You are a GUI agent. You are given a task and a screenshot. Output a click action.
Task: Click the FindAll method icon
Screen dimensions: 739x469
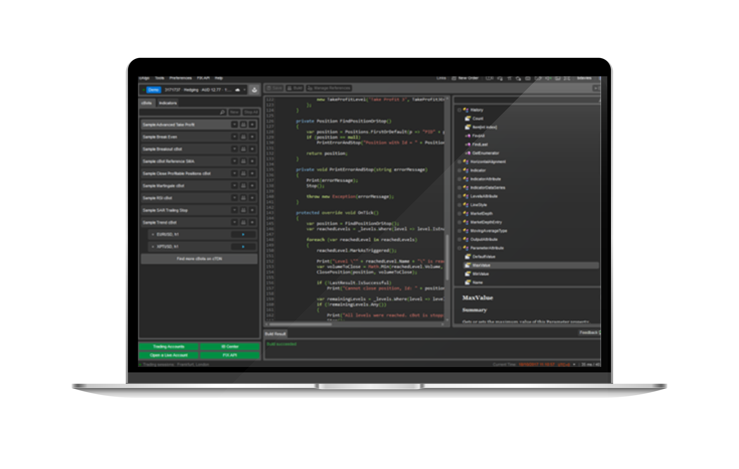click(x=468, y=136)
